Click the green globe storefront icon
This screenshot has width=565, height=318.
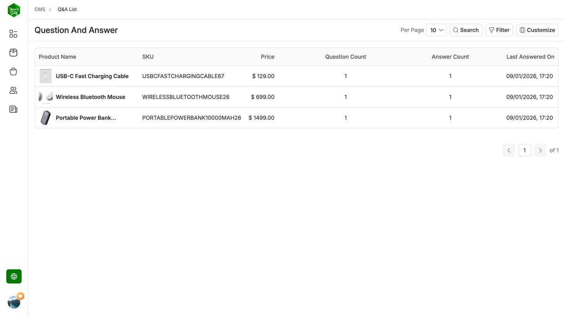pos(14,276)
